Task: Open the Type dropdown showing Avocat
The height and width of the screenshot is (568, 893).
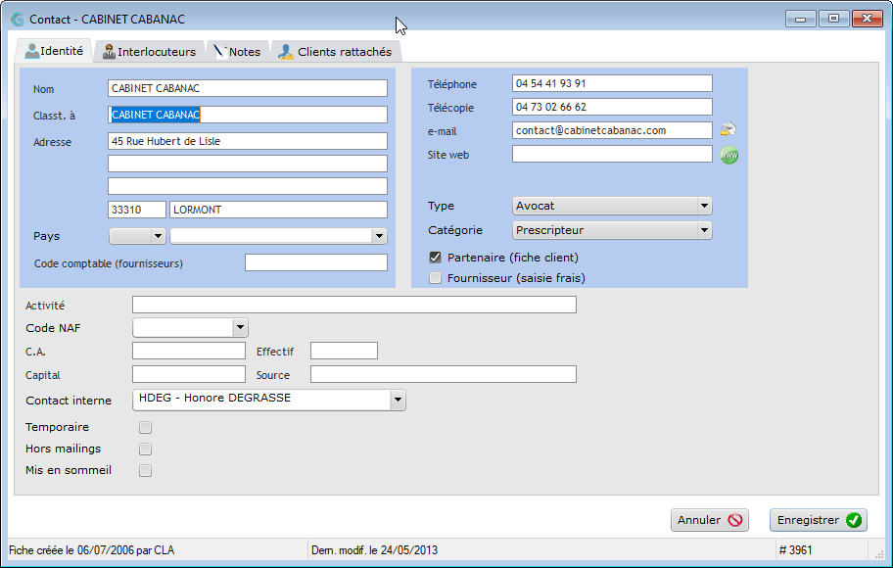Action: [612, 206]
